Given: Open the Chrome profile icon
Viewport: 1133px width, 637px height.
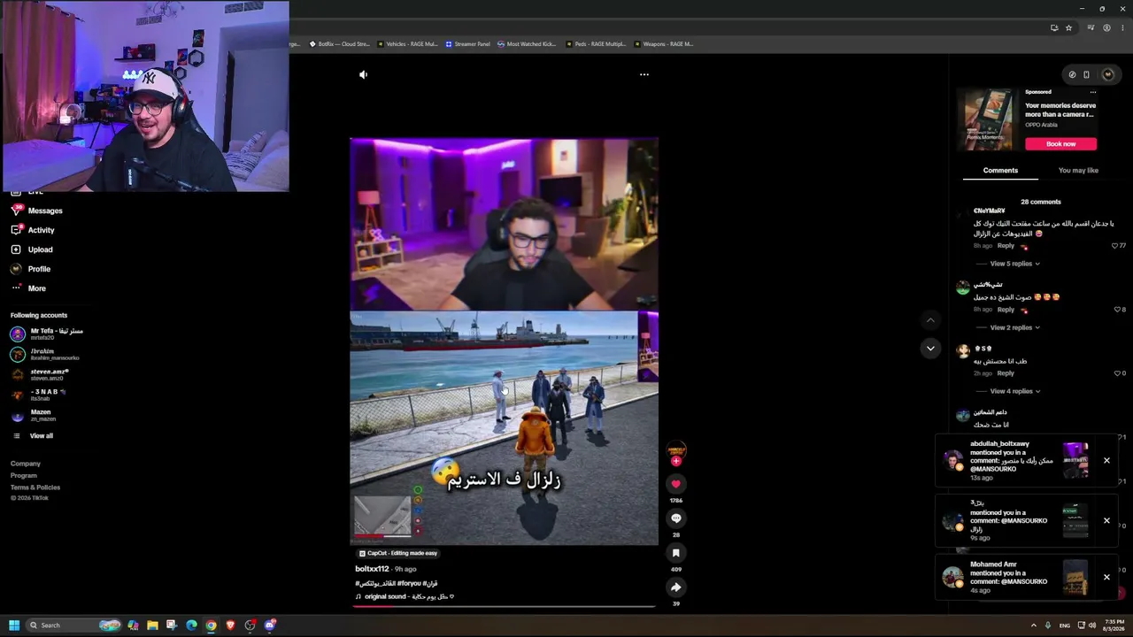Looking at the screenshot, I should click(1106, 27).
